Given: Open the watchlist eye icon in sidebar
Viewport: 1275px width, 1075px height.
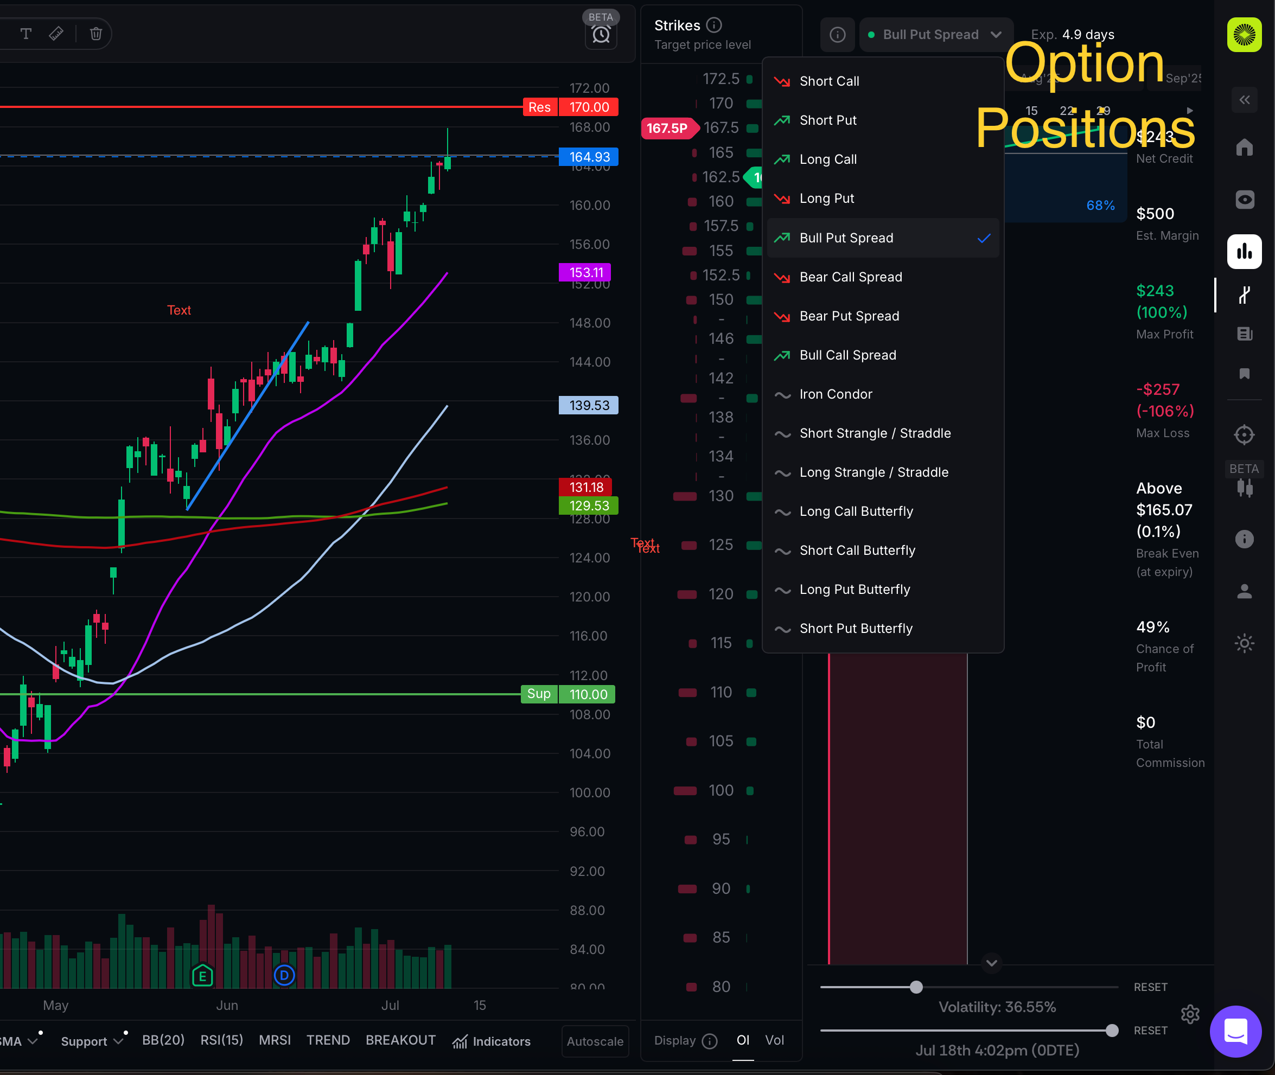Looking at the screenshot, I should tap(1244, 200).
